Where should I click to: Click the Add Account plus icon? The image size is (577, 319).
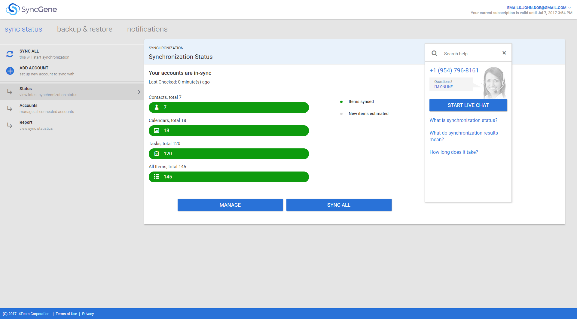(10, 71)
